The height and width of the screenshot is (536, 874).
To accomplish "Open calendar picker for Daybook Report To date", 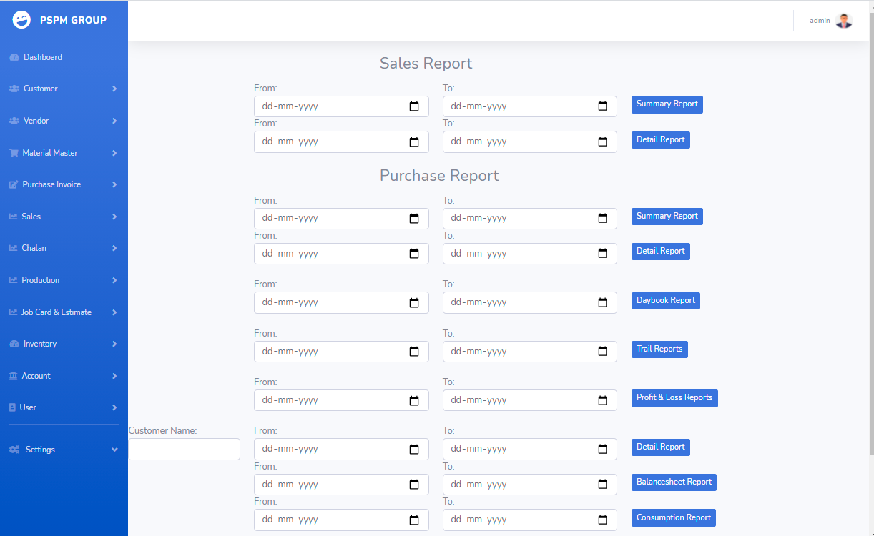I will (602, 302).
